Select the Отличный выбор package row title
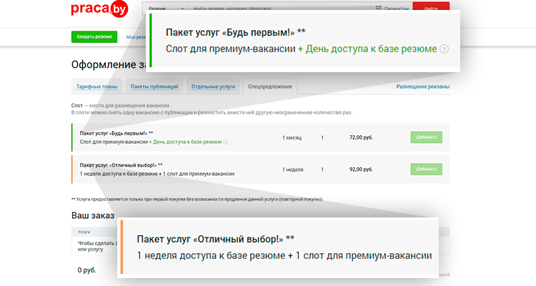This screenshot has height=286, width=536. pos(121,164)
